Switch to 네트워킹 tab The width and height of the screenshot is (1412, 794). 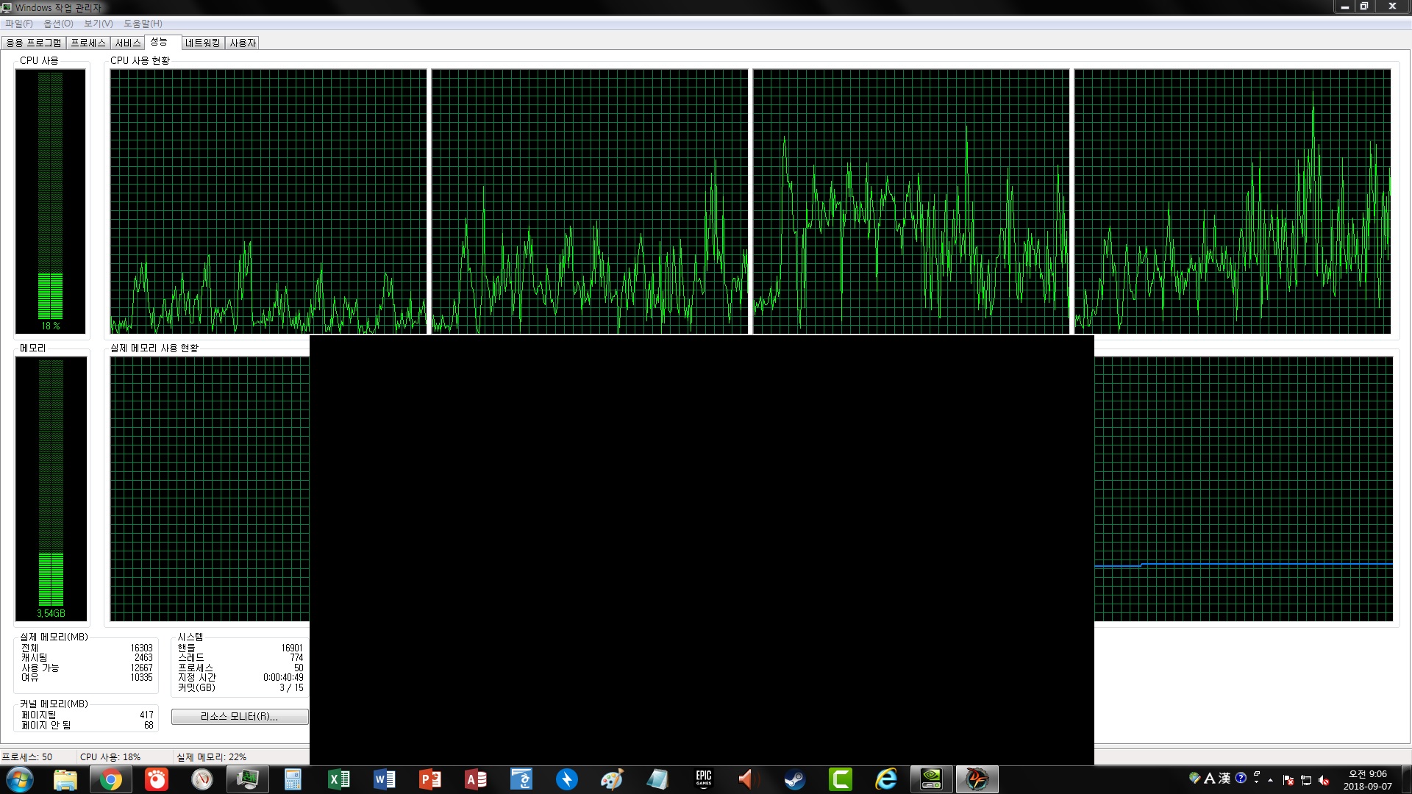202,43
